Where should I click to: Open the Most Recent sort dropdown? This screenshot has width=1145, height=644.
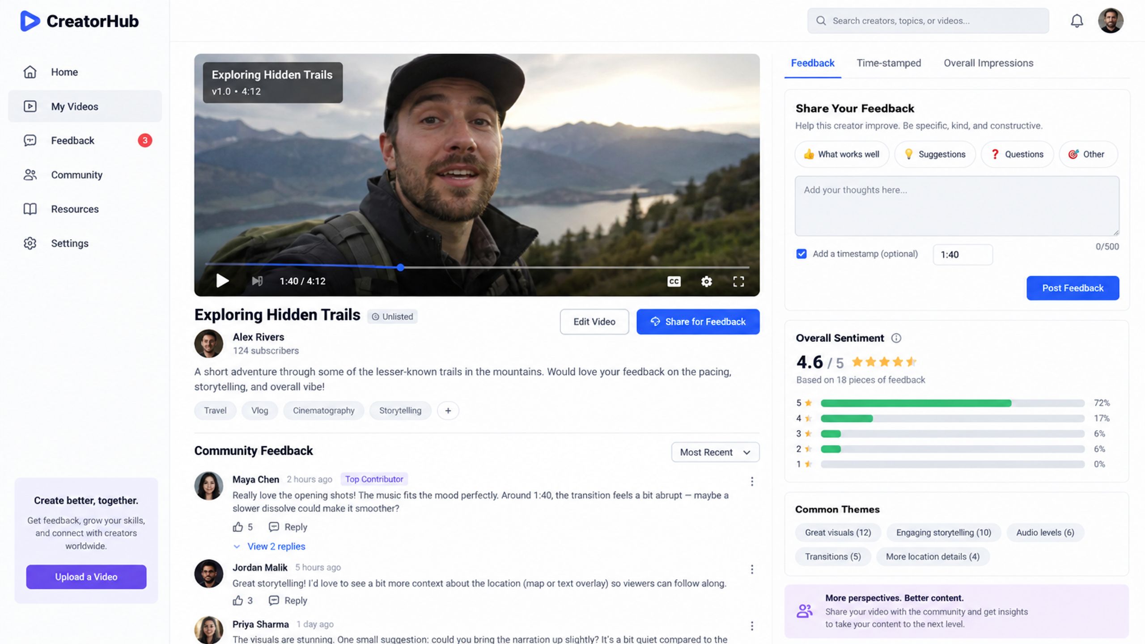[715, 452]
